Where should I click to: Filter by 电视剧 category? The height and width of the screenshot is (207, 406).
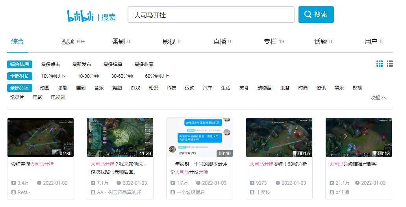pos(58,97)
